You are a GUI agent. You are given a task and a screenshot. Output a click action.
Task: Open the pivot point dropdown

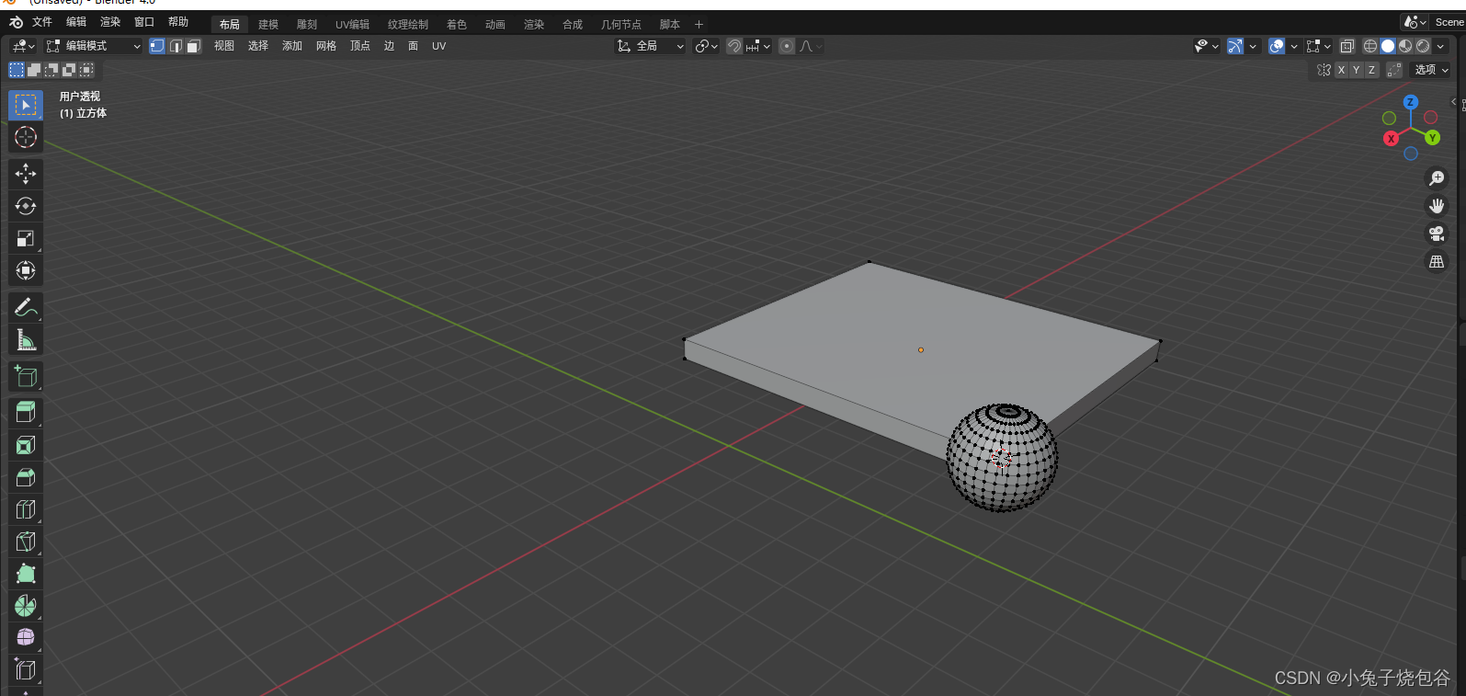coord(707,46)
